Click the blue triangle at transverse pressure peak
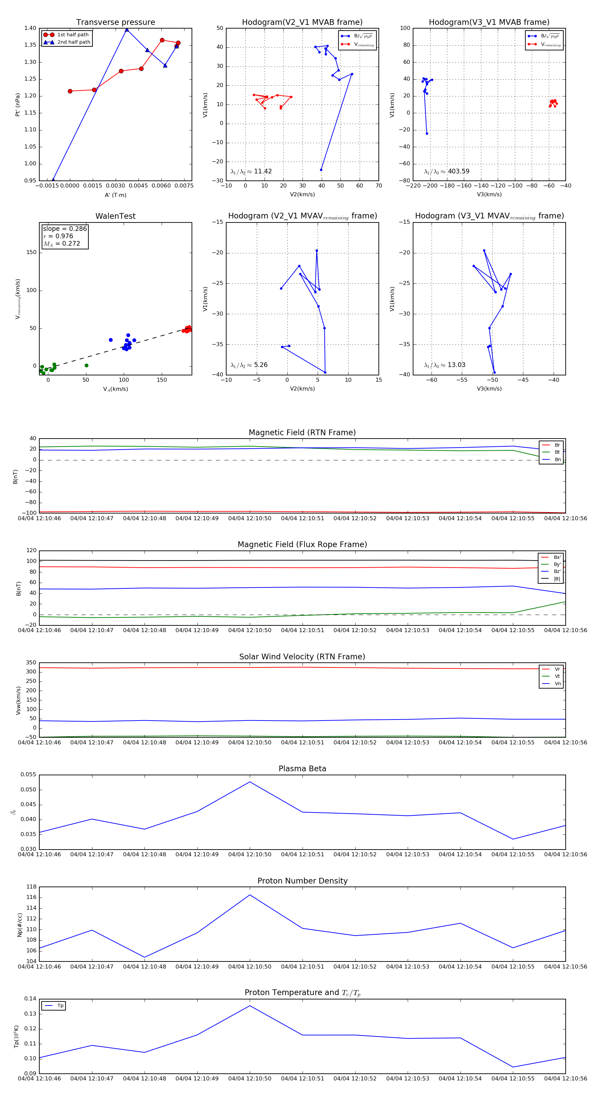This screenshot has width=605, height=1109. click(x=127, y=30)
